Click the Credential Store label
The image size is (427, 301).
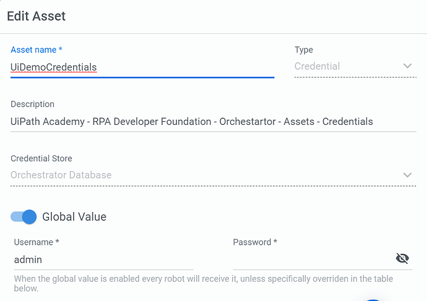[x=41, y=158]
